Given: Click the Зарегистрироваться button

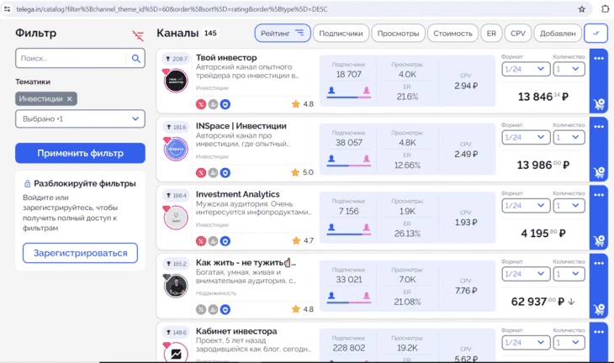Looking at the screenshot, I should tap(80, 253).
